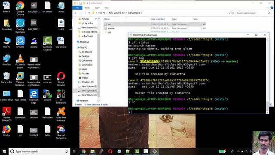Open File tab in Explorer
Viewport: 275px width, 155px height.
(77, 8)
